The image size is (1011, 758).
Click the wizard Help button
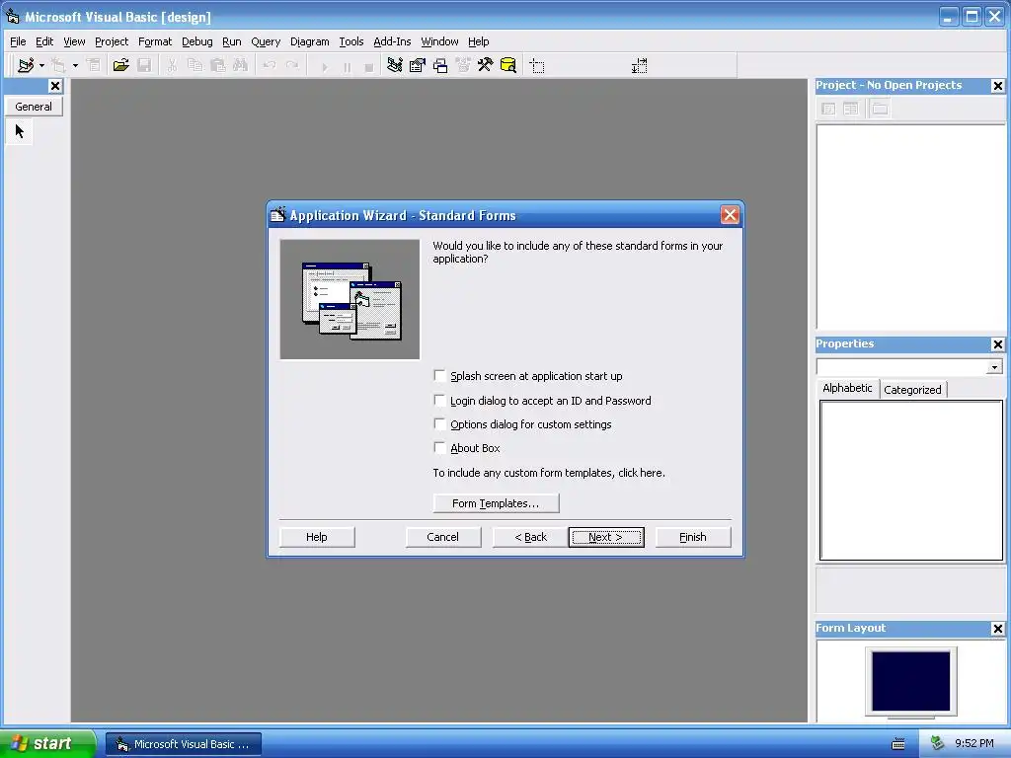[x=317, y=537]
